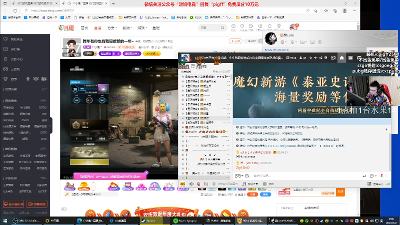The height and width of the screenshot is (225, 400).
Task: Click home icon in YY channel title bar
Action: pyautogui.click(x=341, y=58)
